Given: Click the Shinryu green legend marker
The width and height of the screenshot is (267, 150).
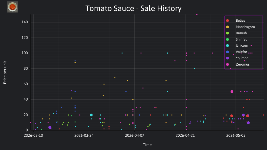Looking at the screenshot, I should point(228,39).
